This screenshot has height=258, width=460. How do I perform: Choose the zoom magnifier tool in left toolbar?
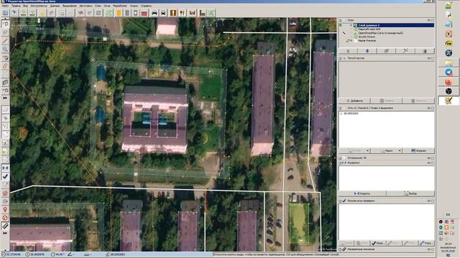coord(5,49)
